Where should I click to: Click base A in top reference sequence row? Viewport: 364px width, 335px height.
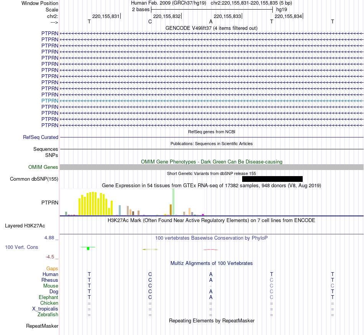click(x=211, y=21)
